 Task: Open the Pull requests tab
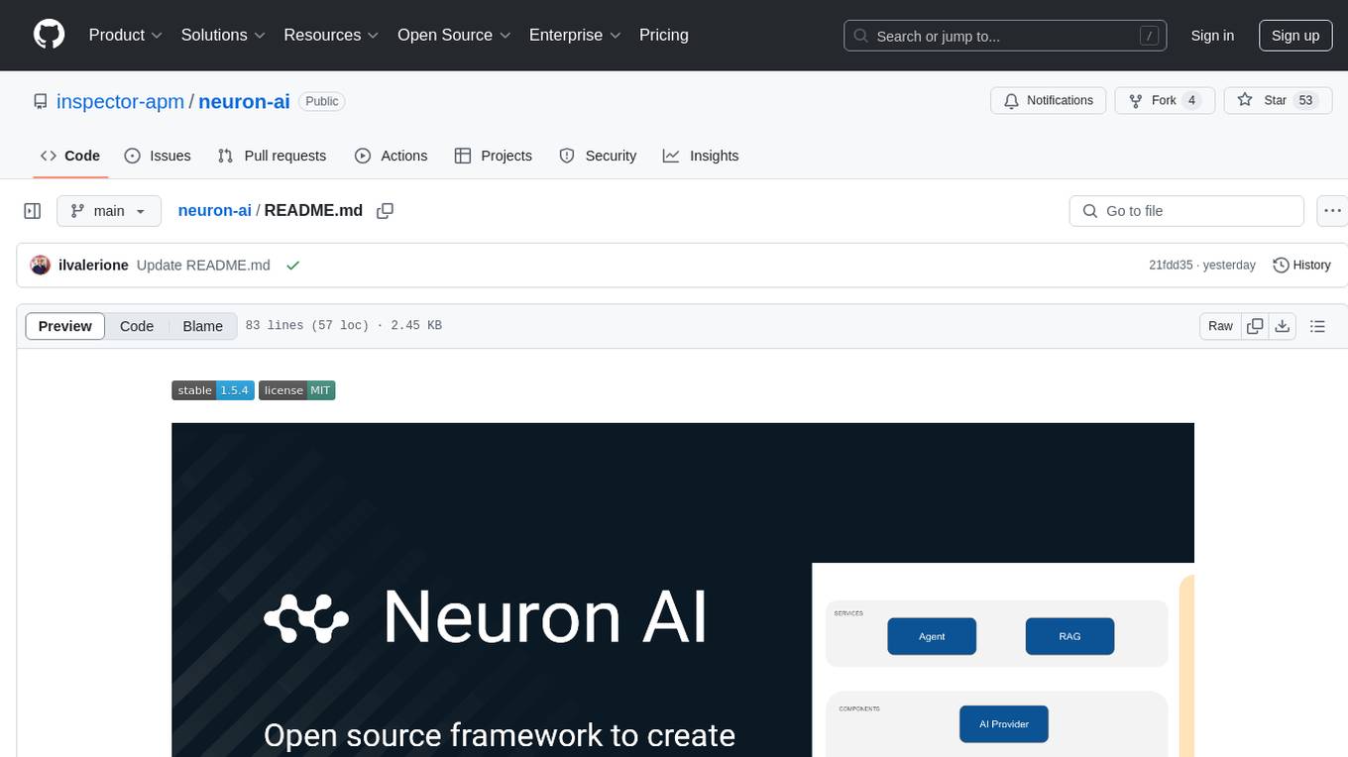pyautogui.click(x=272, y=156)
